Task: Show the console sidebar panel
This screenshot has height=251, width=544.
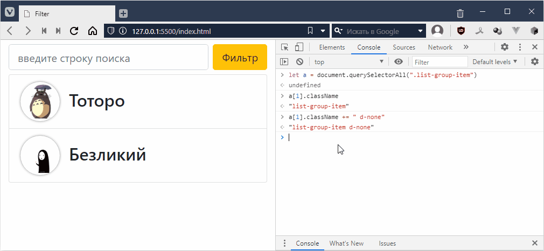Action: pyautogui.click(x=284, y=62)
